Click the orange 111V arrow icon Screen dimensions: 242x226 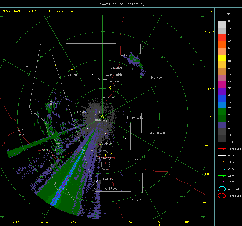[222, 162]
